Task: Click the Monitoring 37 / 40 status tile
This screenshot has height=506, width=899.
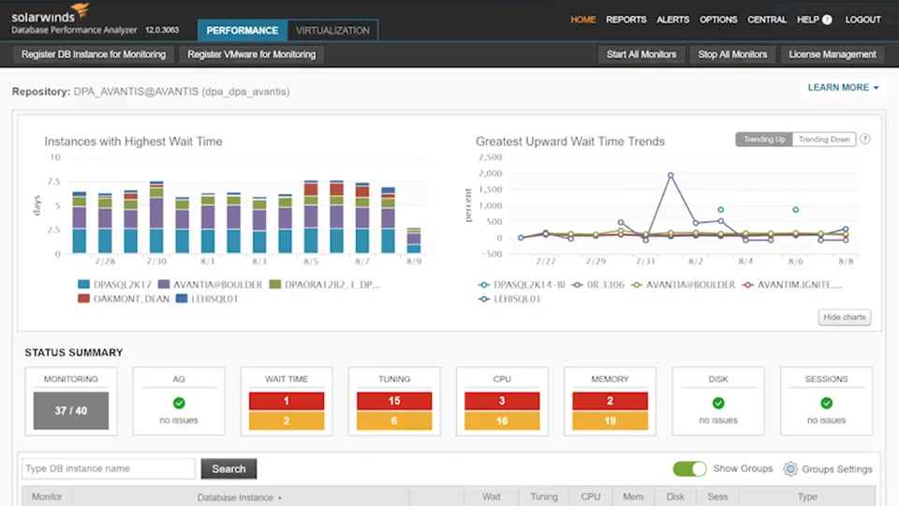Action: (x=71, y=410)
